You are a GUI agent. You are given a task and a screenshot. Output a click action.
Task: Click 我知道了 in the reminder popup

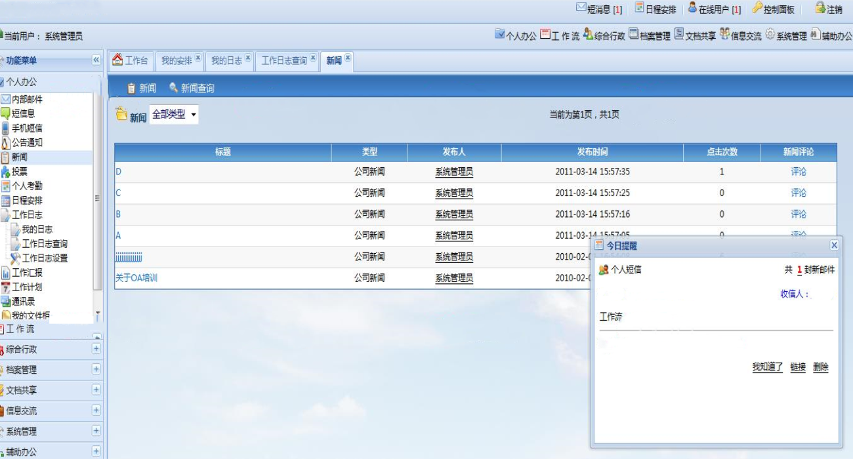pyautogui.click(x=767, y=367)
